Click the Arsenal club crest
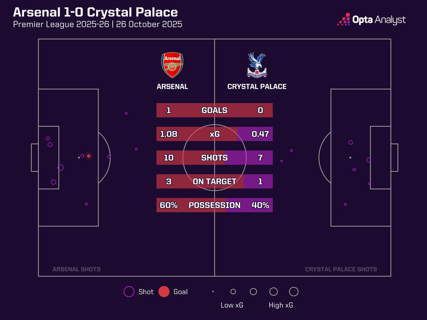The width and height of the screenshot is (427, 320). [172, 65]
